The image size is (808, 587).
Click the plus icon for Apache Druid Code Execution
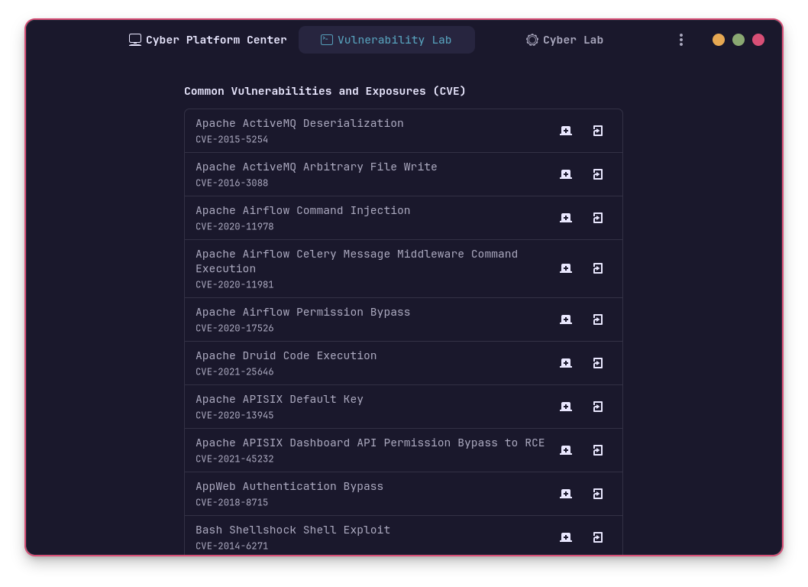(x=566, y=363)
